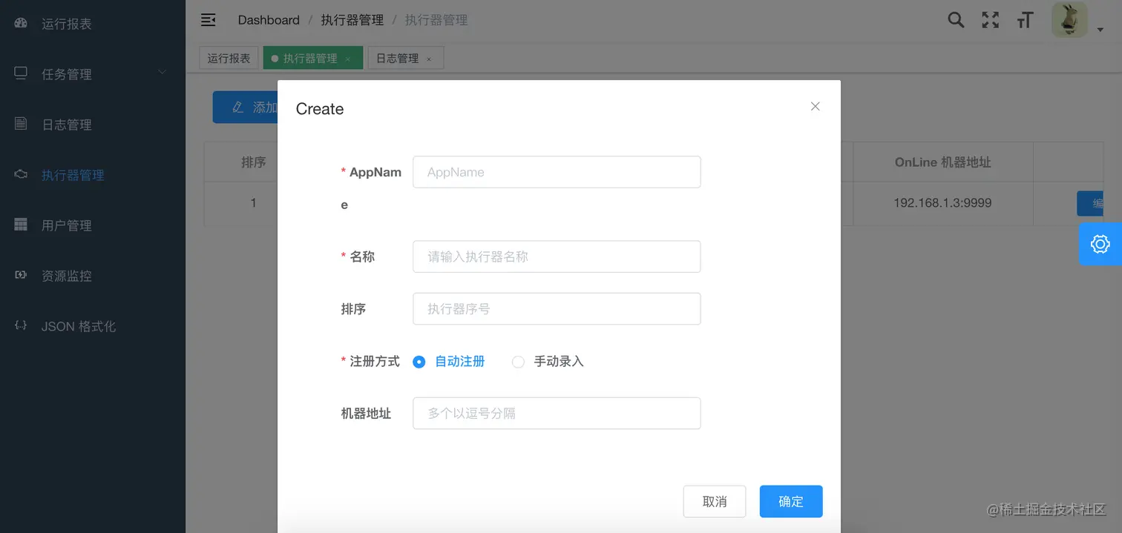Click the Create dialog title
Screen dimensions: 1122x533
click(320, 109)
